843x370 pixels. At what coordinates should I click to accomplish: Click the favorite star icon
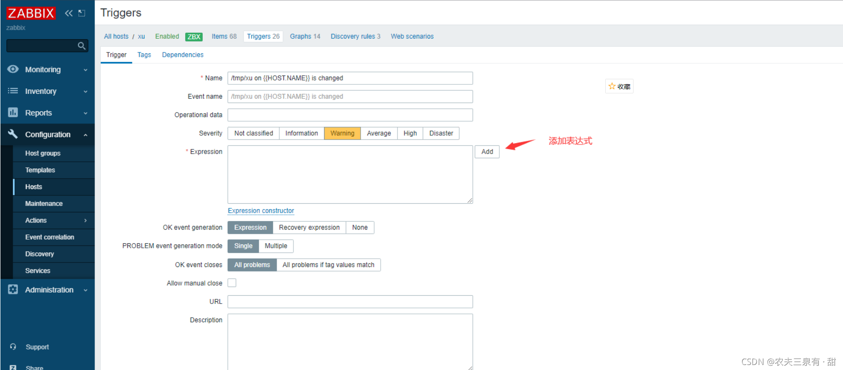pos(612,86)
